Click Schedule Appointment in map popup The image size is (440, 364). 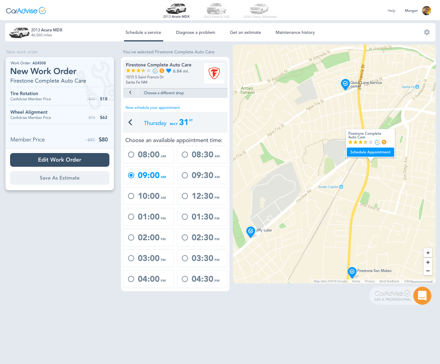point(370,152)
